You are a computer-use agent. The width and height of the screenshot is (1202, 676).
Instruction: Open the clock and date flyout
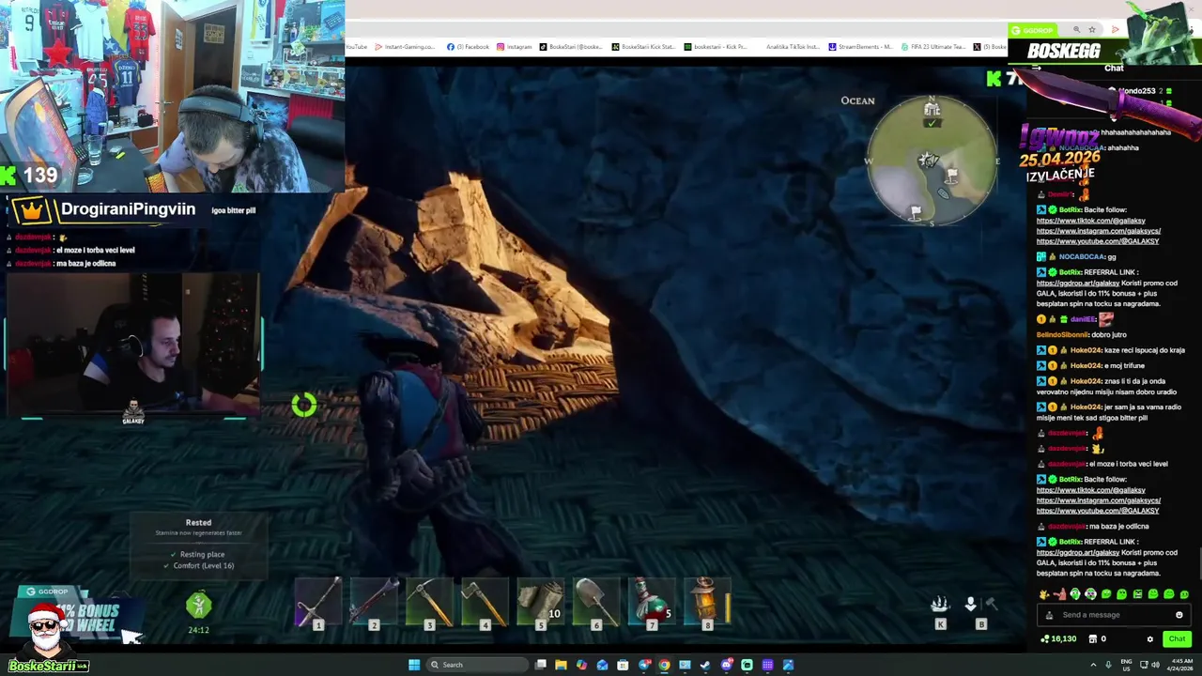[1180, 665]
